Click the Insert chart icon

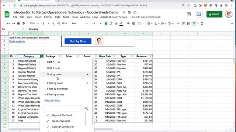(189, 23)
